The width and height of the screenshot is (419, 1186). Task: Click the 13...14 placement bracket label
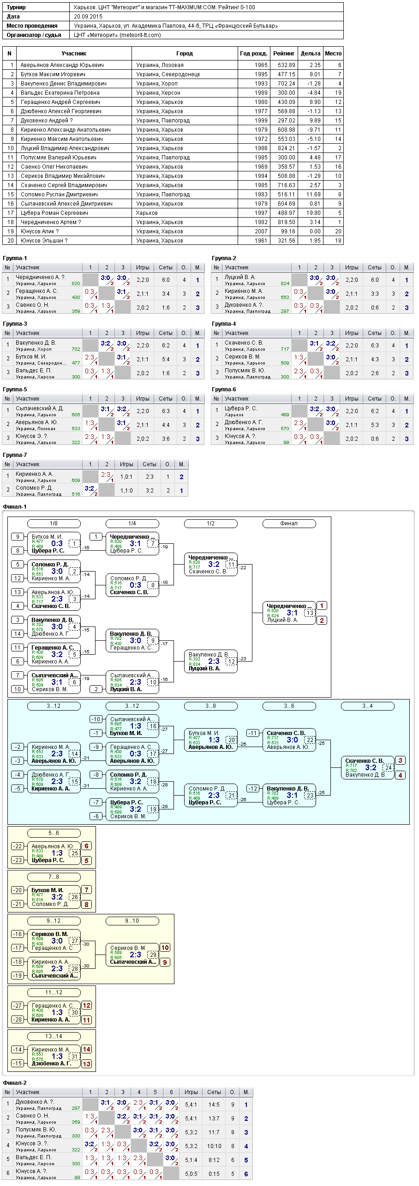(x=54, y=1036)
